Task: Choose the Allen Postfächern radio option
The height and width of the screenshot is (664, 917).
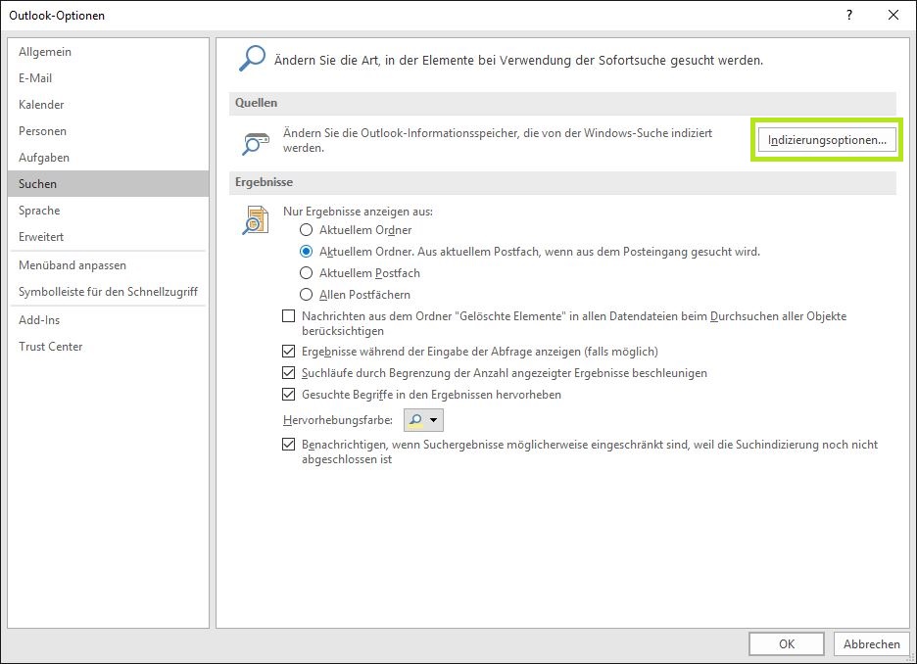Action: [355, 295]
